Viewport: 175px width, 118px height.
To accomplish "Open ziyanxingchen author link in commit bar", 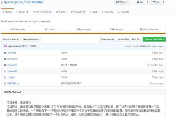I will tap(15, 46).
